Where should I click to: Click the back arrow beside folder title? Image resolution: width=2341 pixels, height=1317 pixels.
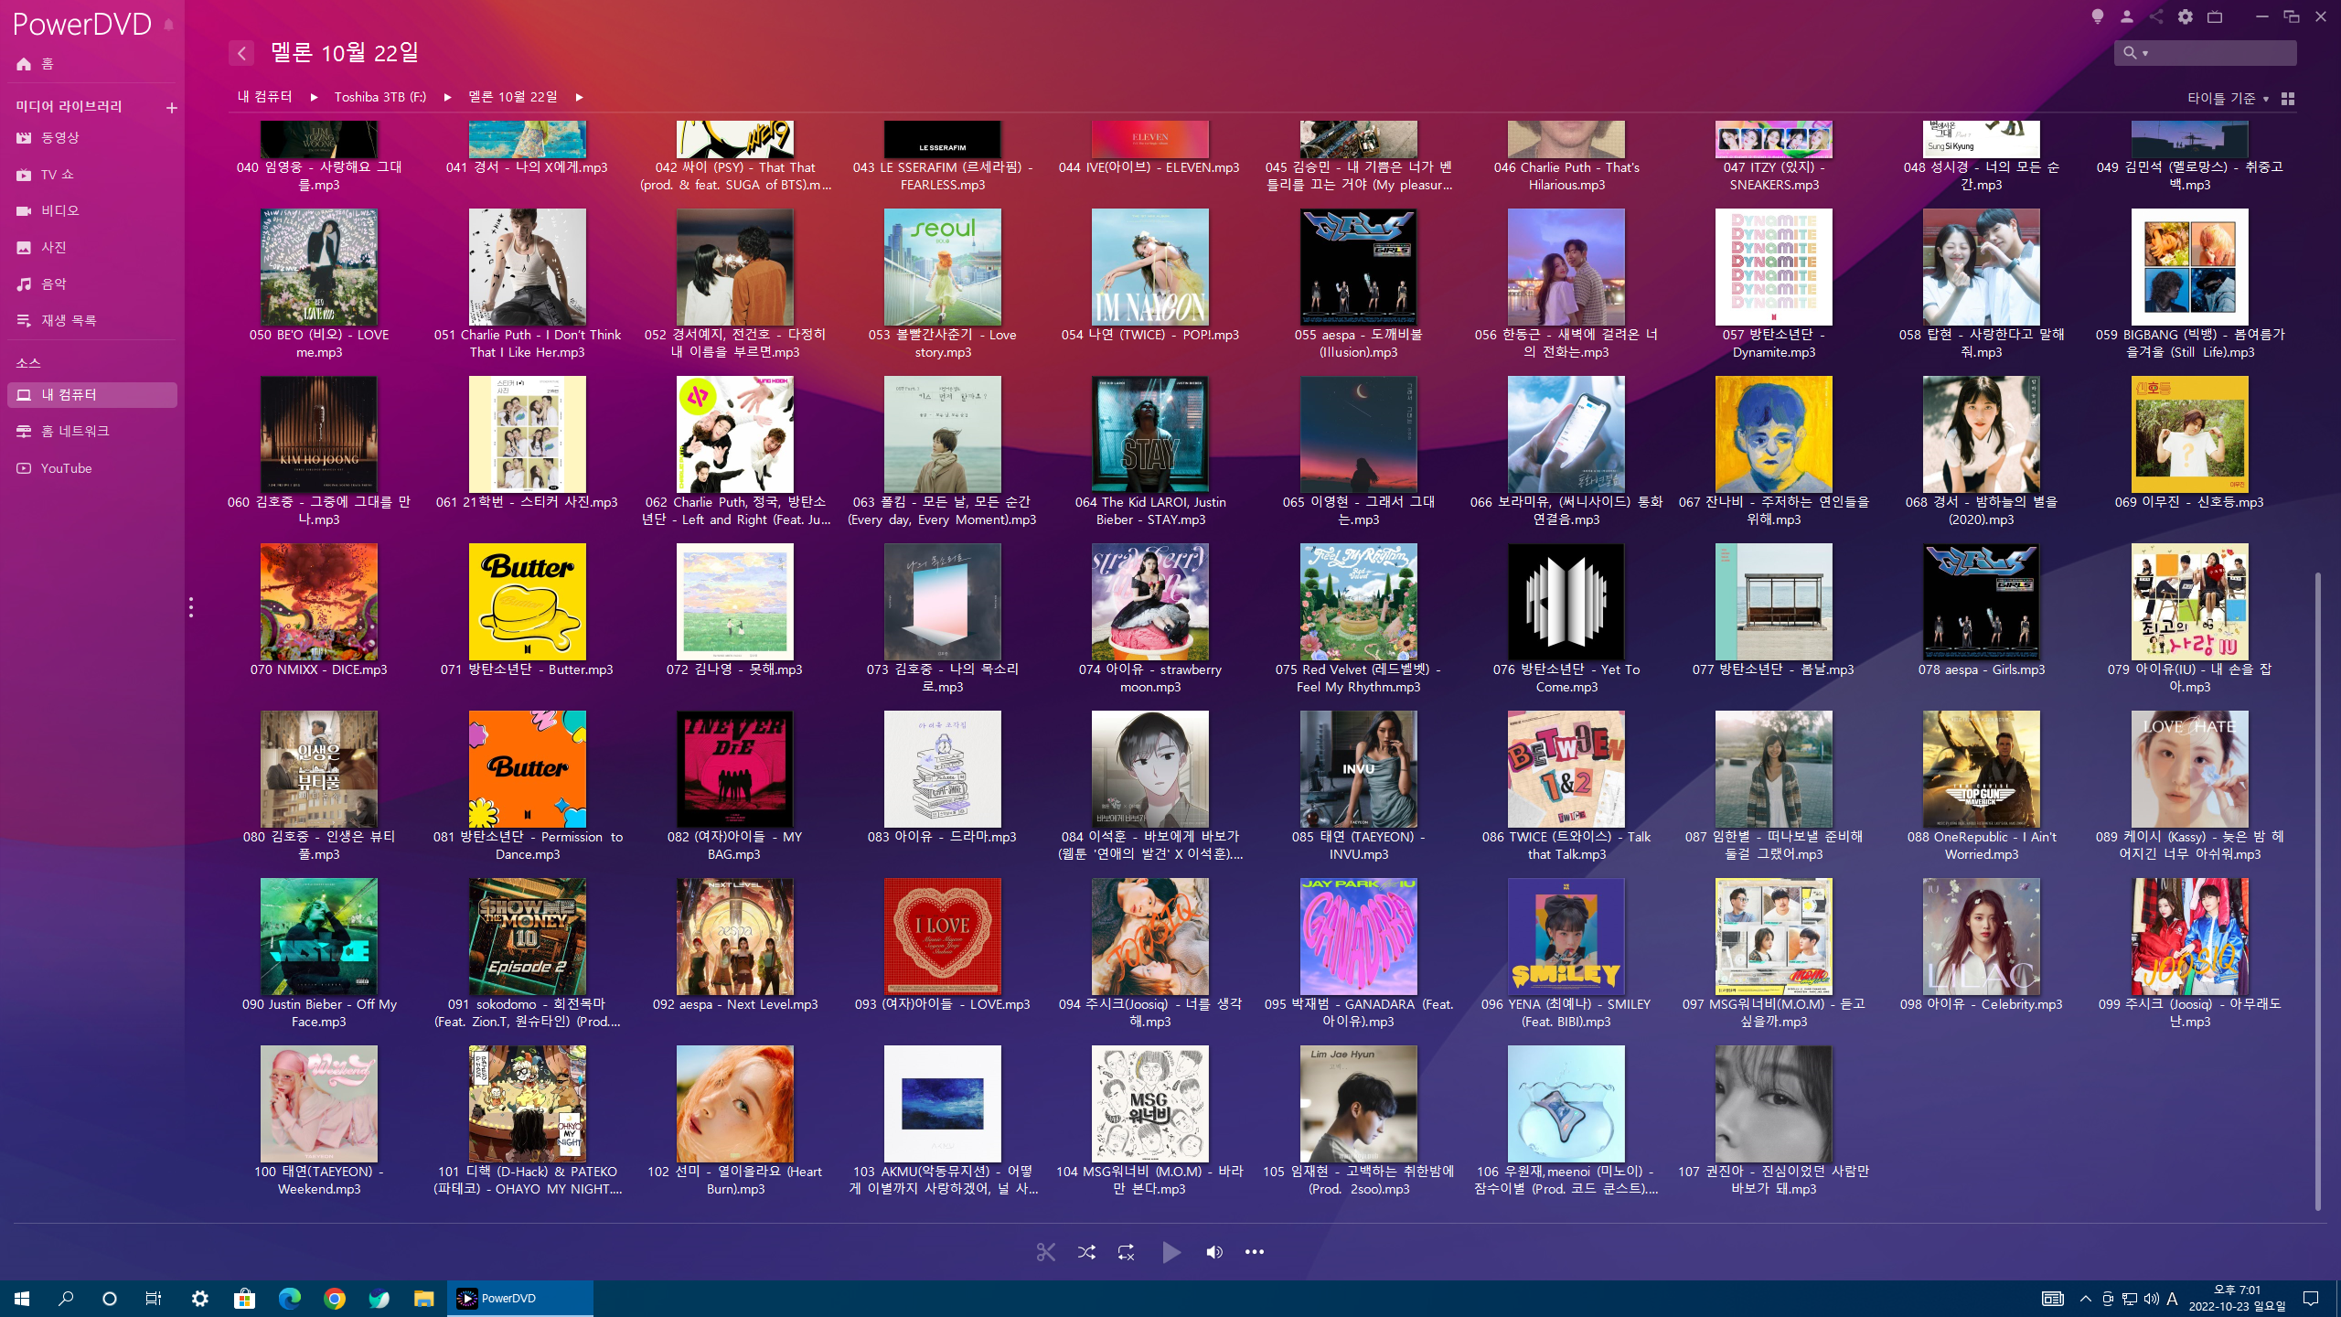tap(241, 53)
